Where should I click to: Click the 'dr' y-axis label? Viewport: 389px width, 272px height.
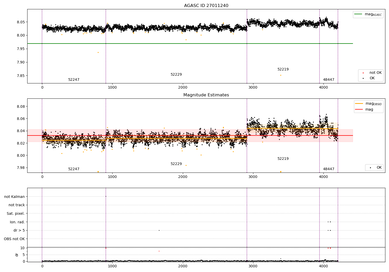pos(17,255)
